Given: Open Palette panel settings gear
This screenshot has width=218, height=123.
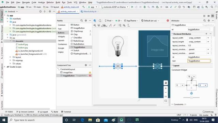Looking at the screenshot, I should (x=86, y=20).
